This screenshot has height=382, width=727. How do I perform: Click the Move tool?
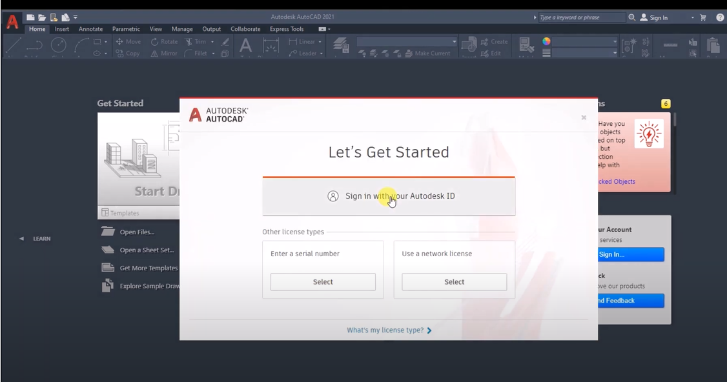(128, 41)
